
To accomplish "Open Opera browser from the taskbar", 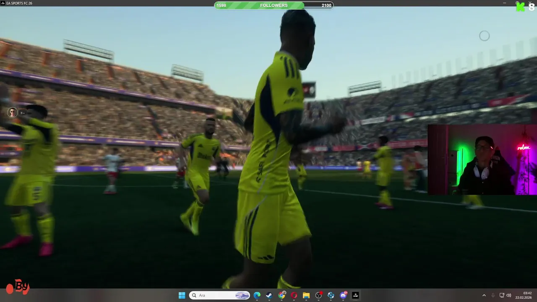I will pyautogui.click(x=294, y=295).
